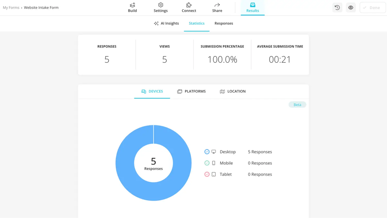Toggle the Mobile legend checkbox
Image resolution: width=387 pixels, height=218 pixels.
pos(207,163)
